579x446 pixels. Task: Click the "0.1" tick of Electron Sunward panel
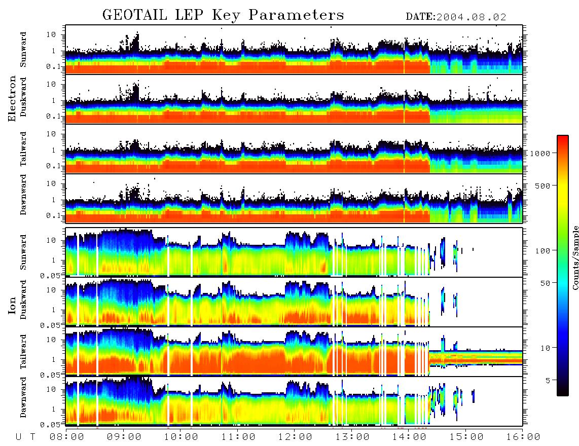pyautogui.click(x=53, y=66)
